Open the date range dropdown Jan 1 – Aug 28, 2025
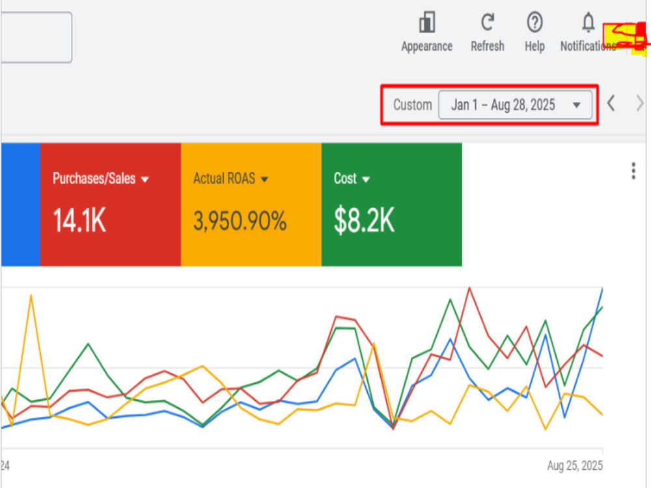Image resolution: width=651 pixels, height=488 pixels. (x=515, y=105)
